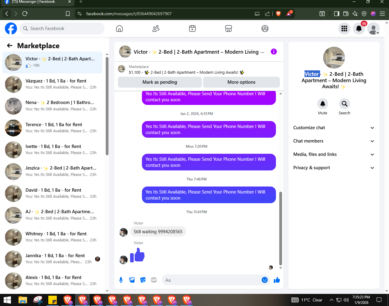This screenshot has height=306, width=389.
Task: Open Sticky Notes taskbar icon
Action: 53,300
